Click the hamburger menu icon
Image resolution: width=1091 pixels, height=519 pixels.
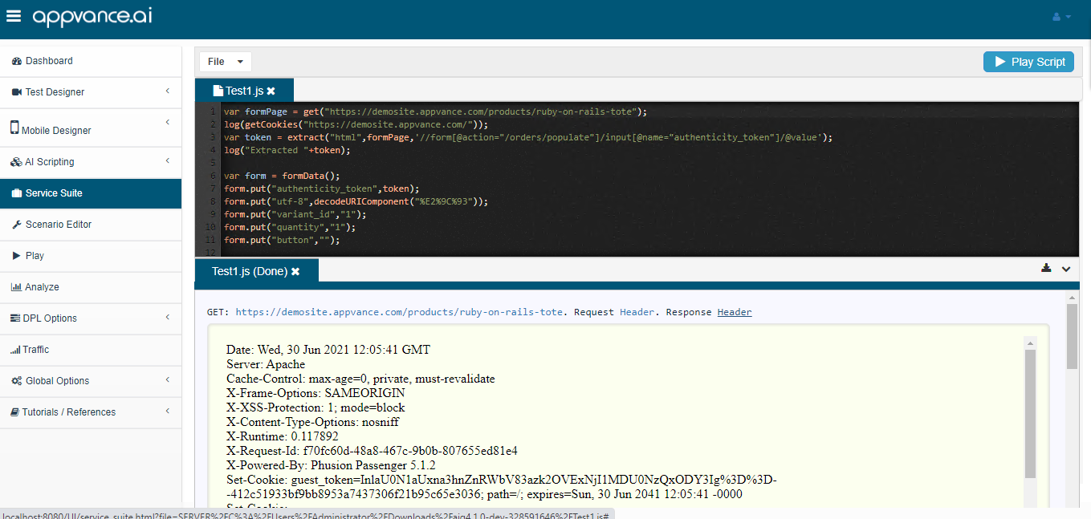point(14,17)
